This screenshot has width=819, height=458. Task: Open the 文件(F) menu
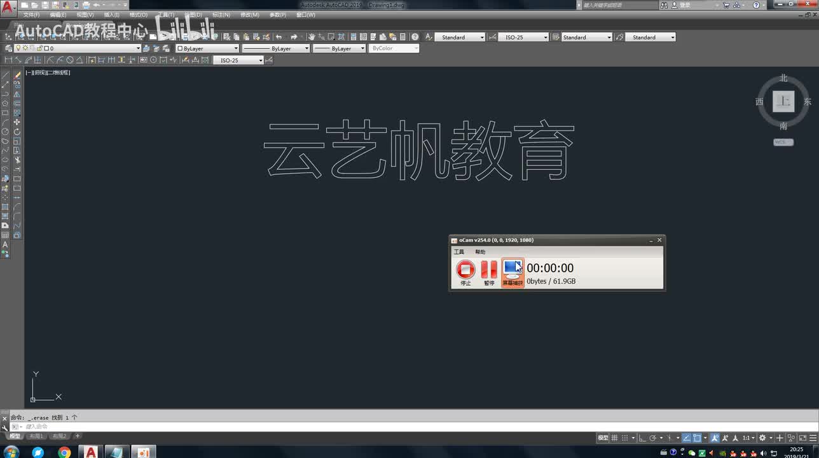pos(31,15)
